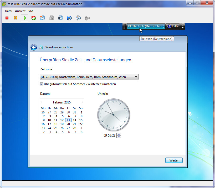The width and height of the screenshot is (215, 188).
Task: Select February 24 in the calendar
Action: click(49, 128)
